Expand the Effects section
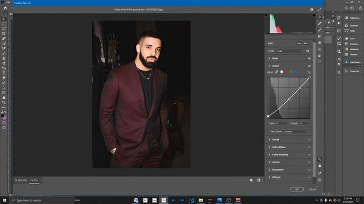364x204 pixels. coord(269,177)
